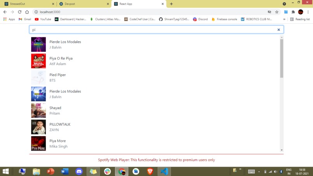Click the artist name "BTS"
This screenshot has height=176, width=313.
[x=52, y=80]
